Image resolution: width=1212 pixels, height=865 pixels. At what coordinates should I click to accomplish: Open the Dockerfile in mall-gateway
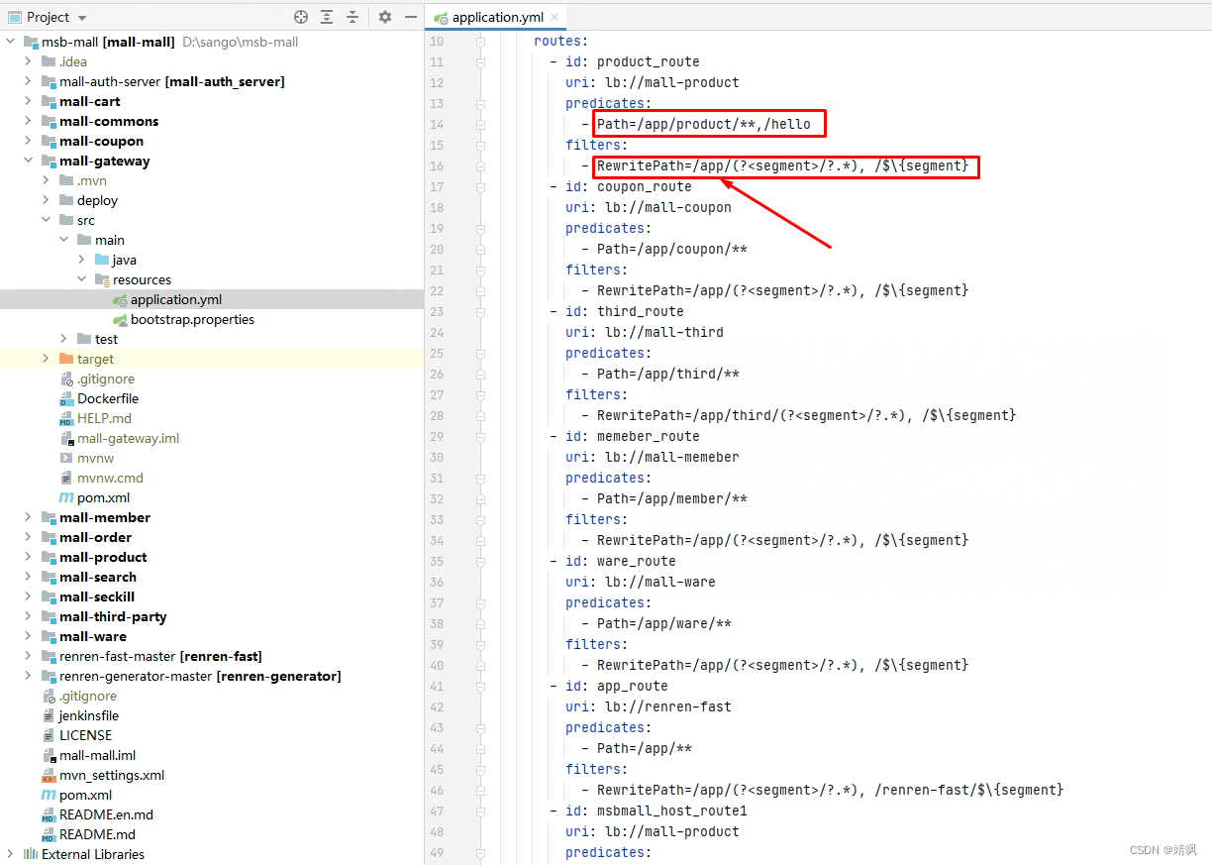[108, 398]
